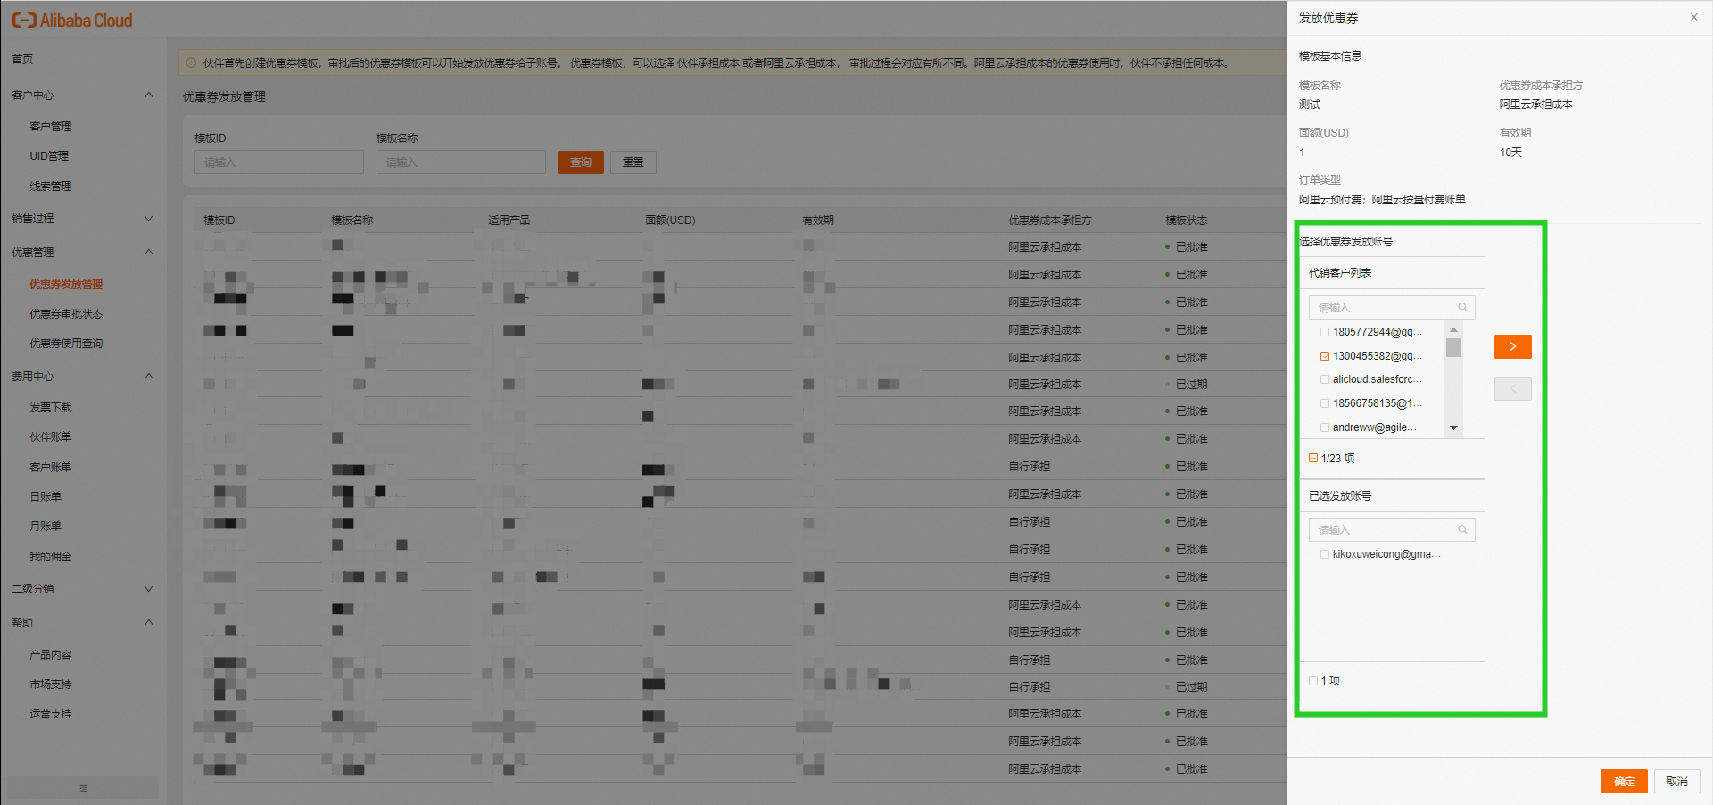Click the move-right arrow transfer button
1713x805 pixels.
click(1512, 346)
